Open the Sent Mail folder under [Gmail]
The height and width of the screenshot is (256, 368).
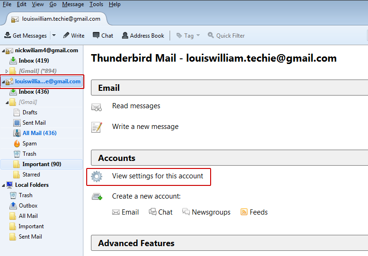[x=34, y=123]
